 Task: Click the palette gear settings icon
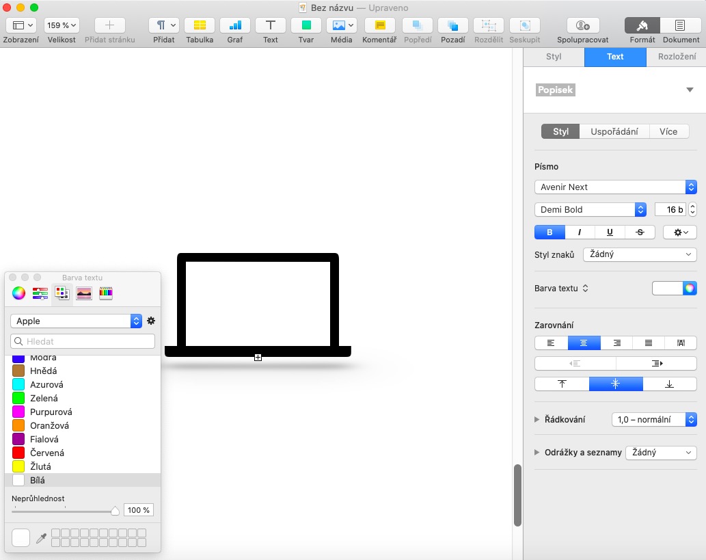tap(151, 321)
